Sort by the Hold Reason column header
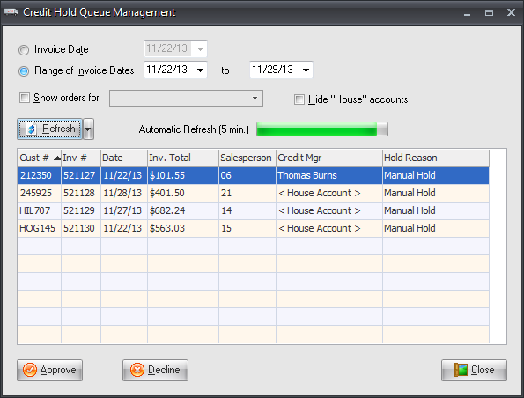 pyautogui.click(x=436, y=158)
